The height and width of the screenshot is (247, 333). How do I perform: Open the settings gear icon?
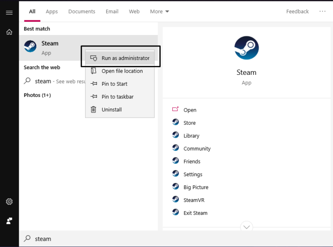point(9,201)
